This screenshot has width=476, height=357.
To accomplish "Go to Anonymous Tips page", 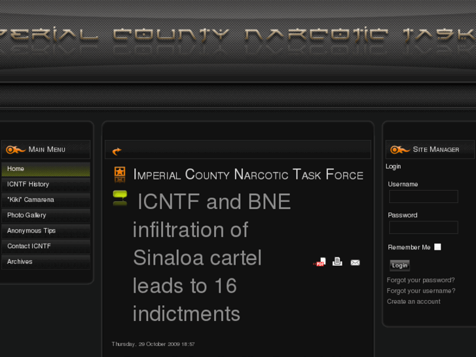I will [x=46, y=231].
